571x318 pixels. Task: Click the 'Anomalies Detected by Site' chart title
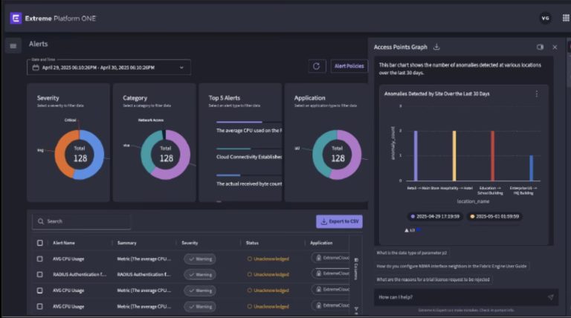[436, 94]
